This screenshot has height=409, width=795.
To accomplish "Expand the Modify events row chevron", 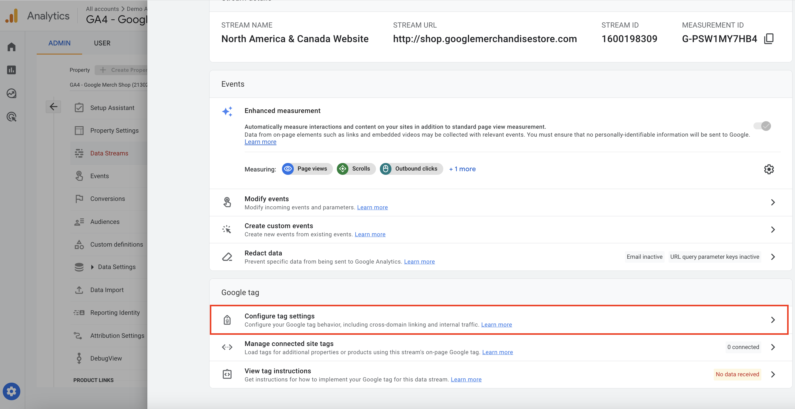I will (x=773, y=202).
